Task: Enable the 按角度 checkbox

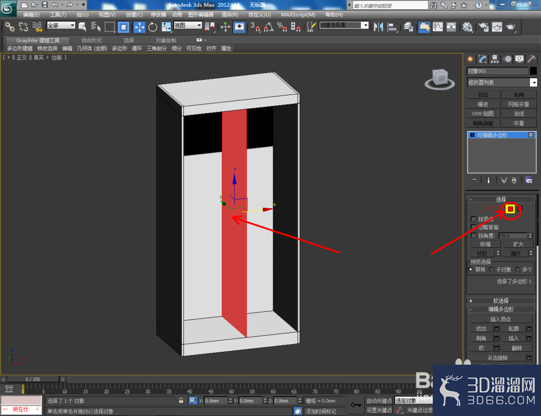Action: point(473,236)
